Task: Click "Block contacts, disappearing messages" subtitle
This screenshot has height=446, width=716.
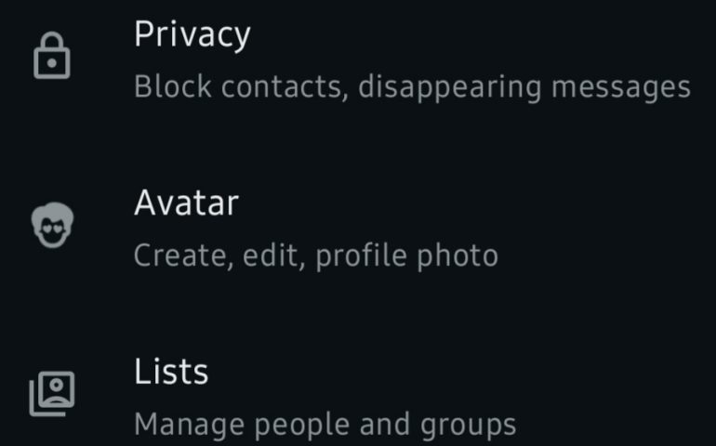Action: click(412, 86)
